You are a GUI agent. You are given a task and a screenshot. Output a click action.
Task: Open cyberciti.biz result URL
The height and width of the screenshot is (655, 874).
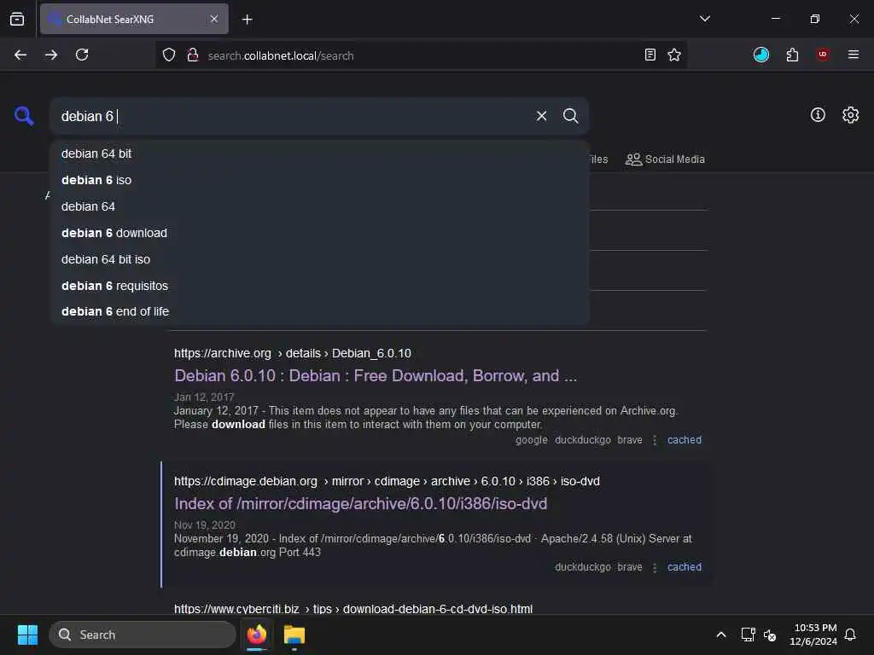tap(353, 609)
